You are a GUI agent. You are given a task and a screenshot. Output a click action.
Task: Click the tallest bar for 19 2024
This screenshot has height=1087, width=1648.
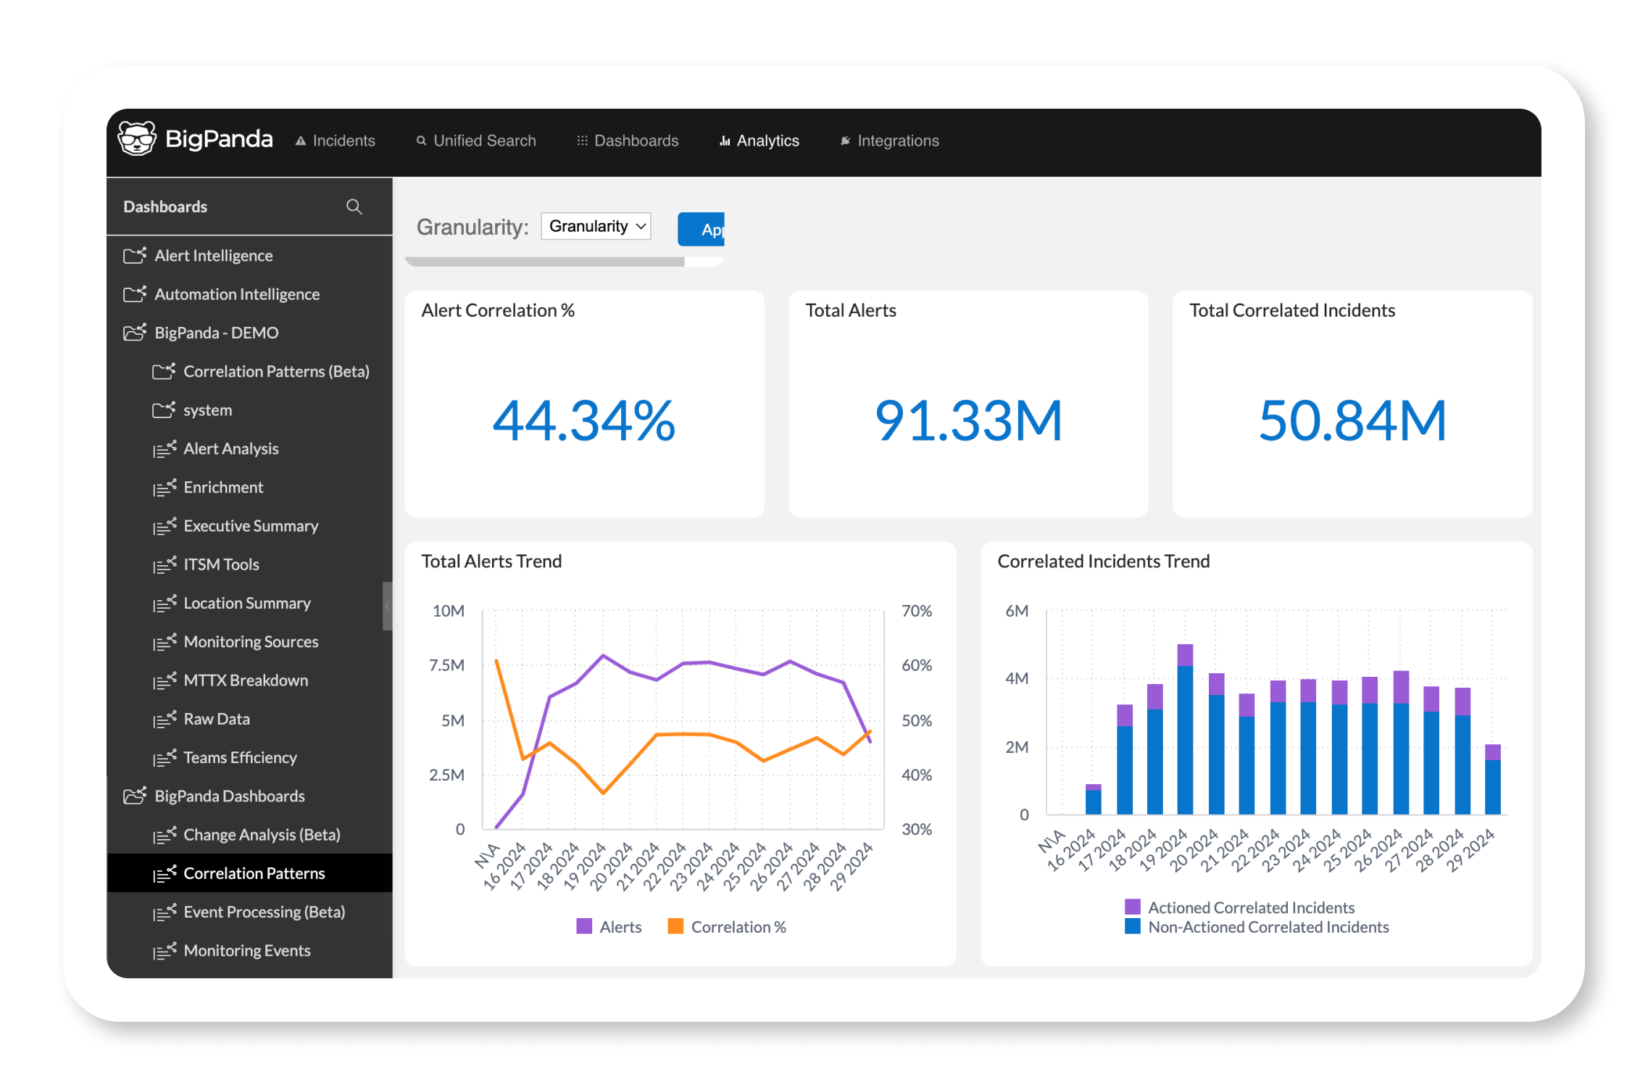pyautogui.click(x=1185, y=729)
